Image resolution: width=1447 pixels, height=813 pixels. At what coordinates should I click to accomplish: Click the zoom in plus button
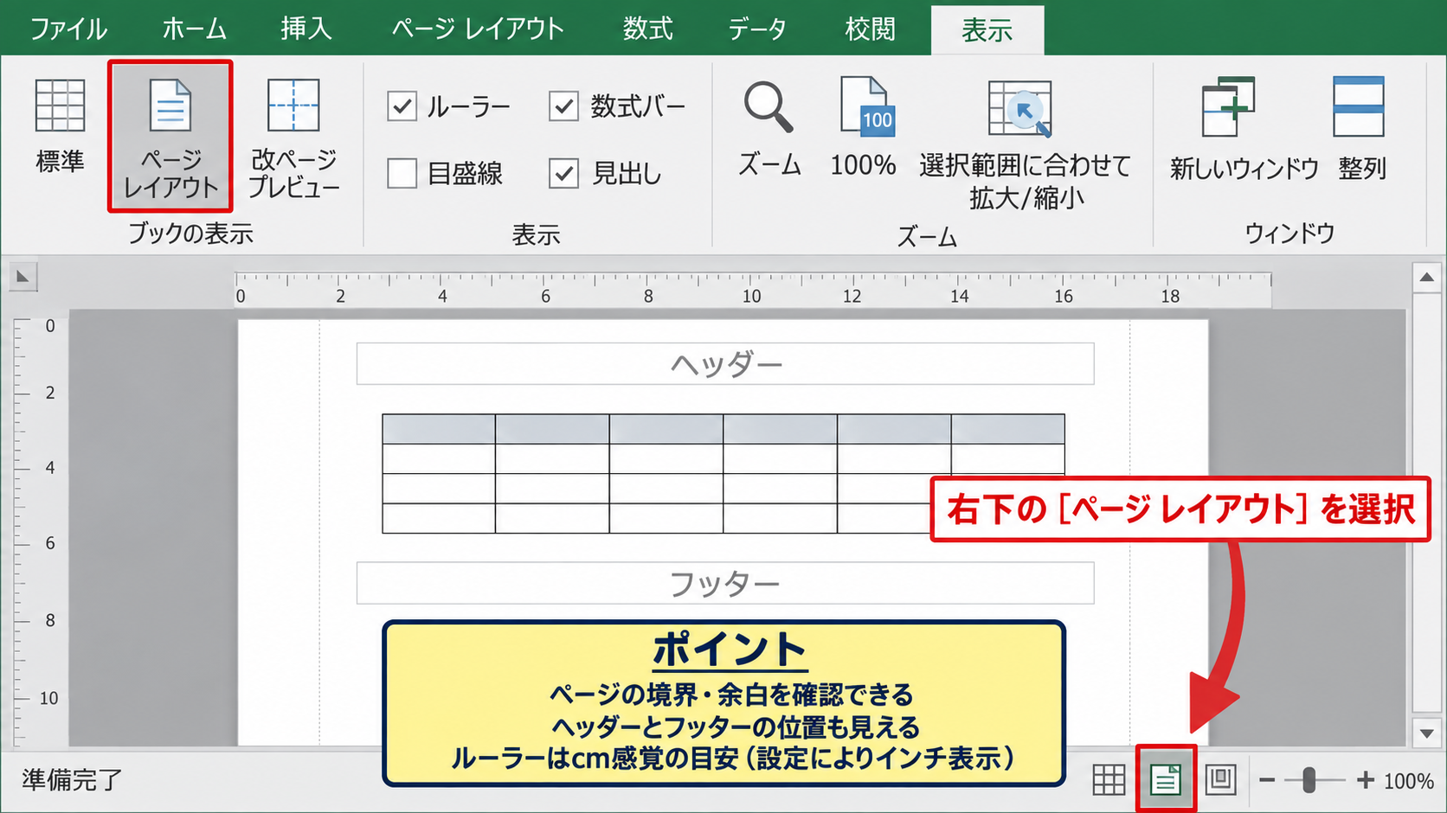1366,780
